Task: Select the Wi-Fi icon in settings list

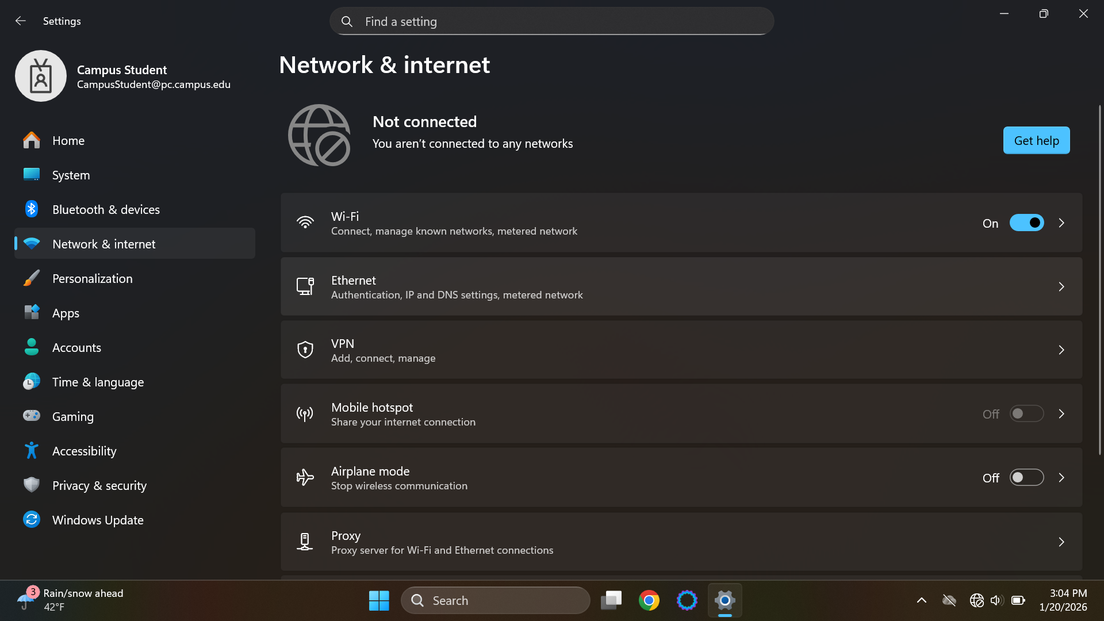Action: [x=305, y=223]
